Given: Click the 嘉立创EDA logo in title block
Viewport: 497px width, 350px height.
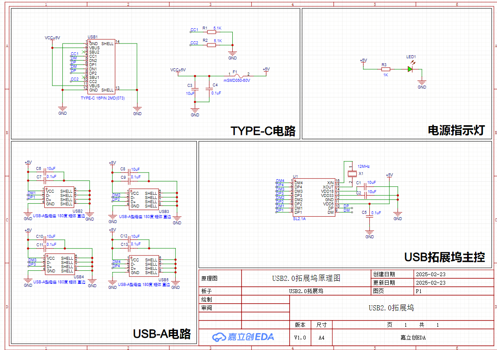Looking at the screenshot, I should coord(243,337).
